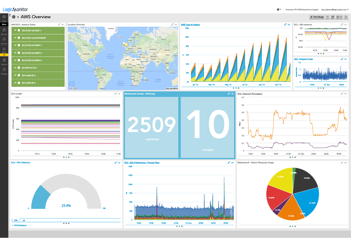Expand the Location Overview map widget
The image size is (351, 238).
coord(172,25)
